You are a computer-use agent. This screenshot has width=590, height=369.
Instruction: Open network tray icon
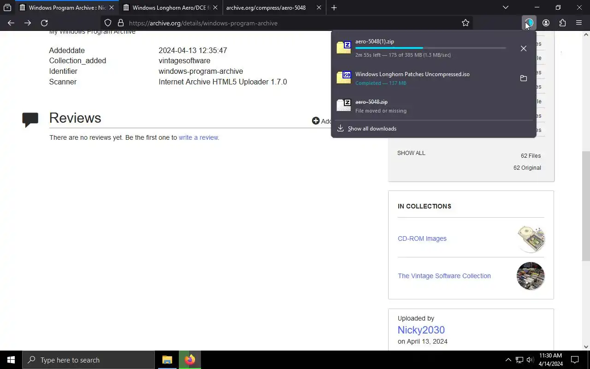(x=519, y=360)
